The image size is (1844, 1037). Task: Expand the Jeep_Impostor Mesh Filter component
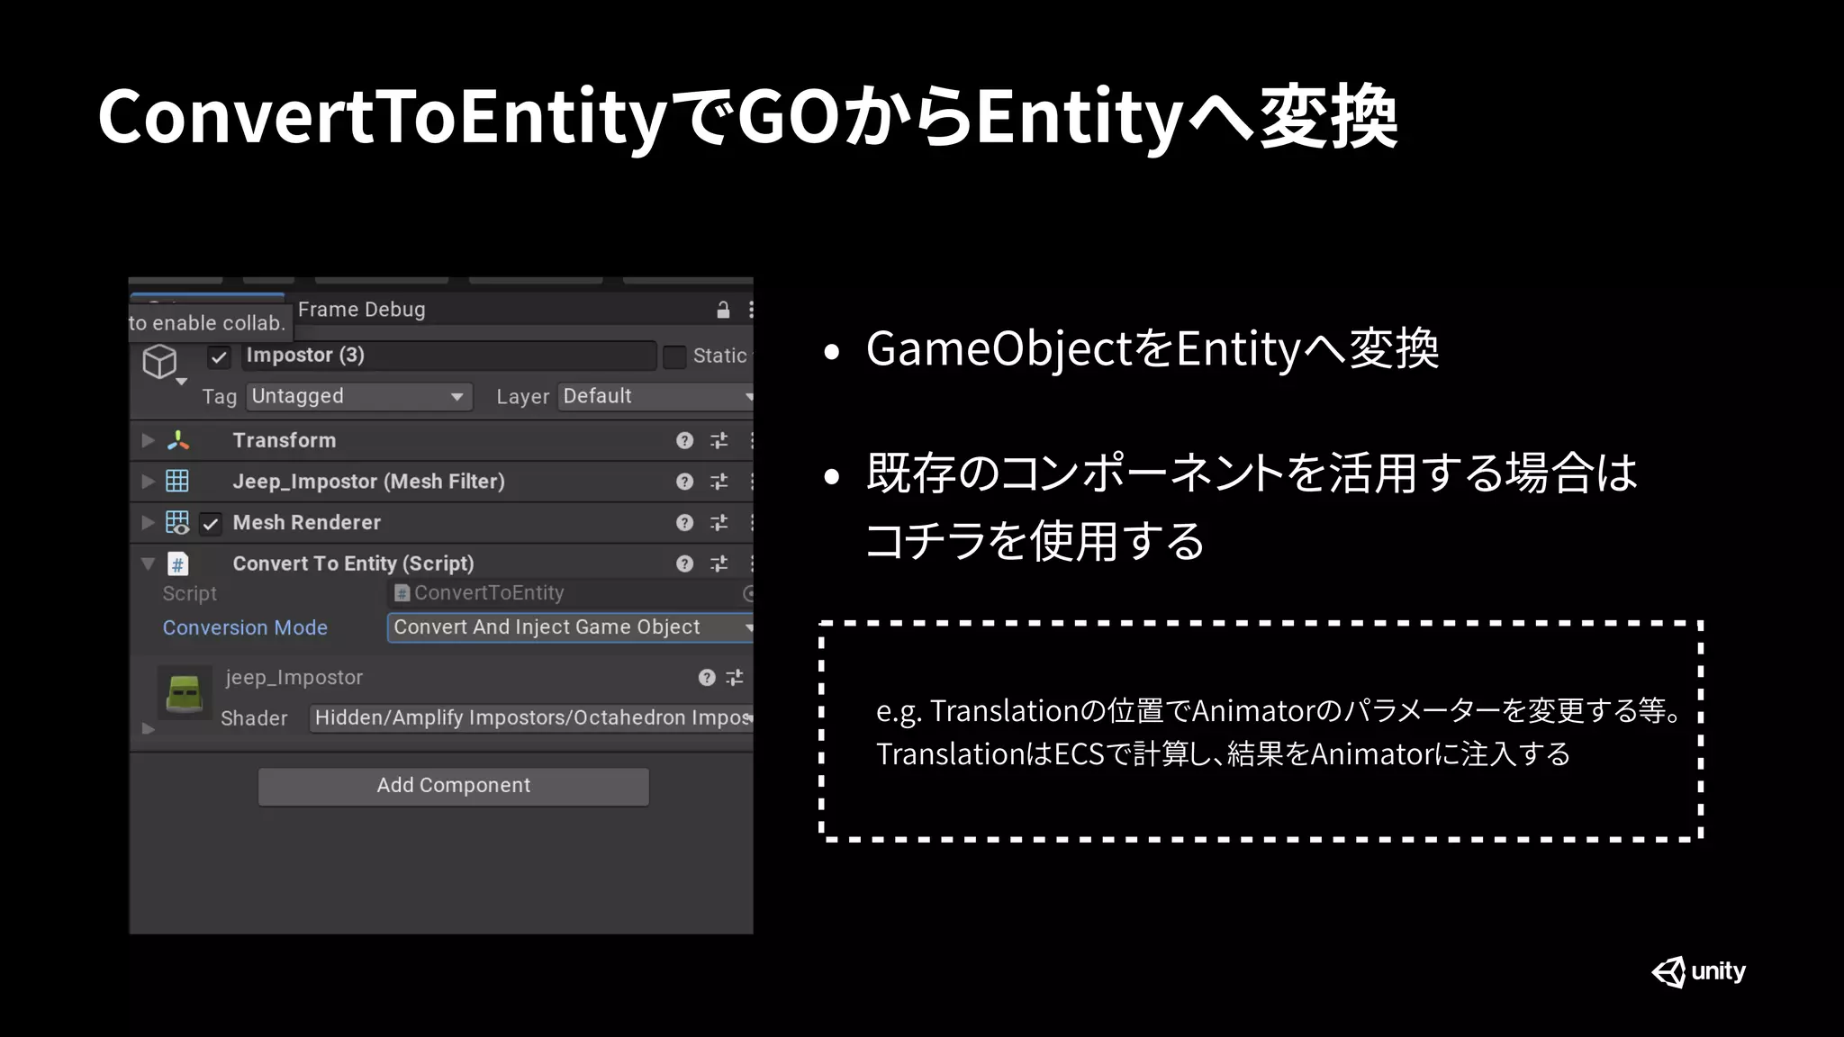(149, 482)
